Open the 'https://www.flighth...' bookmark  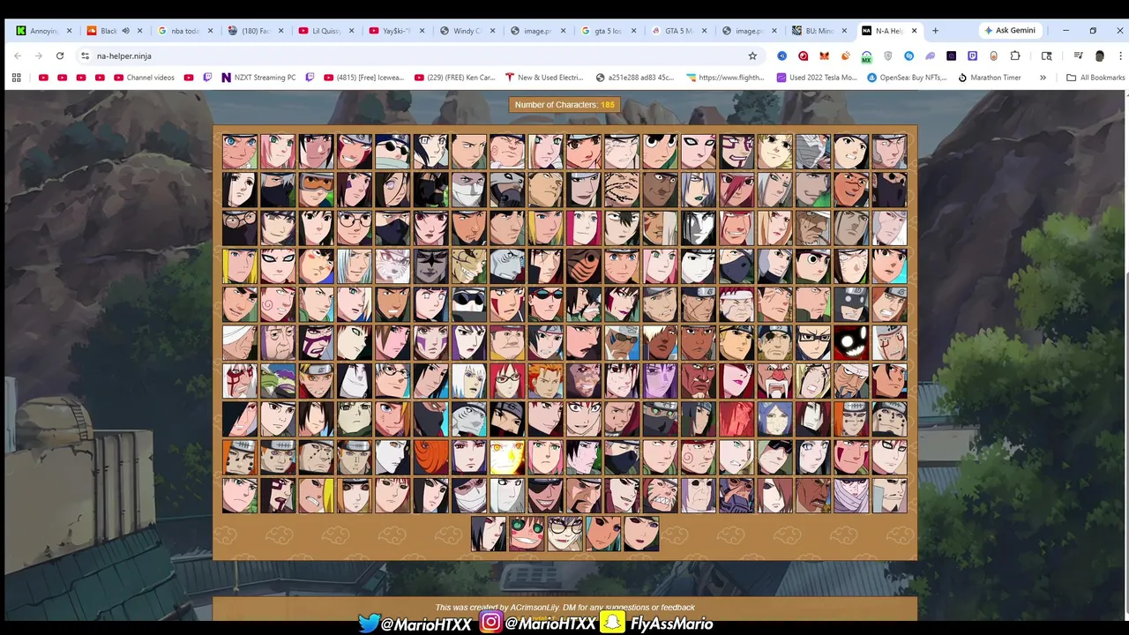727,78
